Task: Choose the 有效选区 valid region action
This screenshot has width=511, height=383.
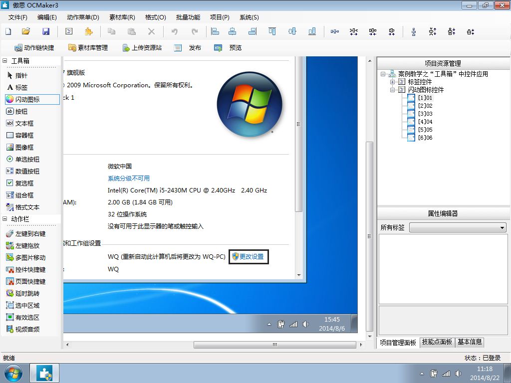Action: [23, 317]
